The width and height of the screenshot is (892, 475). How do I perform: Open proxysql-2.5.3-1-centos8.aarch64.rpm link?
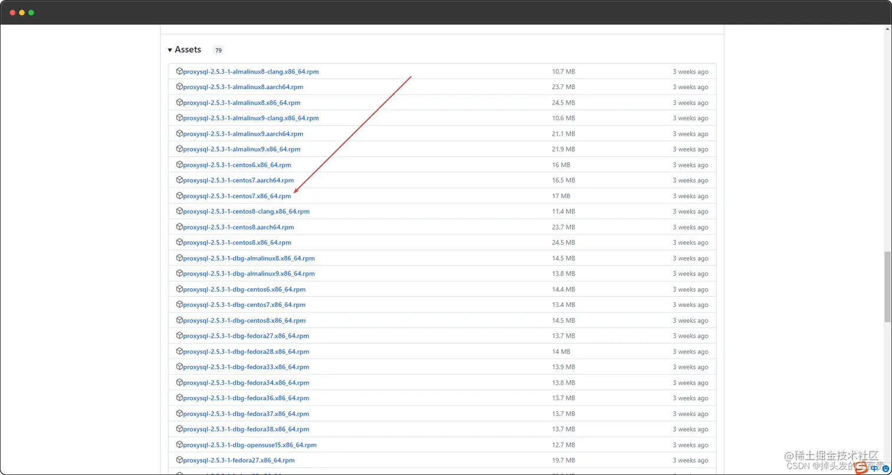pos(238,227)
